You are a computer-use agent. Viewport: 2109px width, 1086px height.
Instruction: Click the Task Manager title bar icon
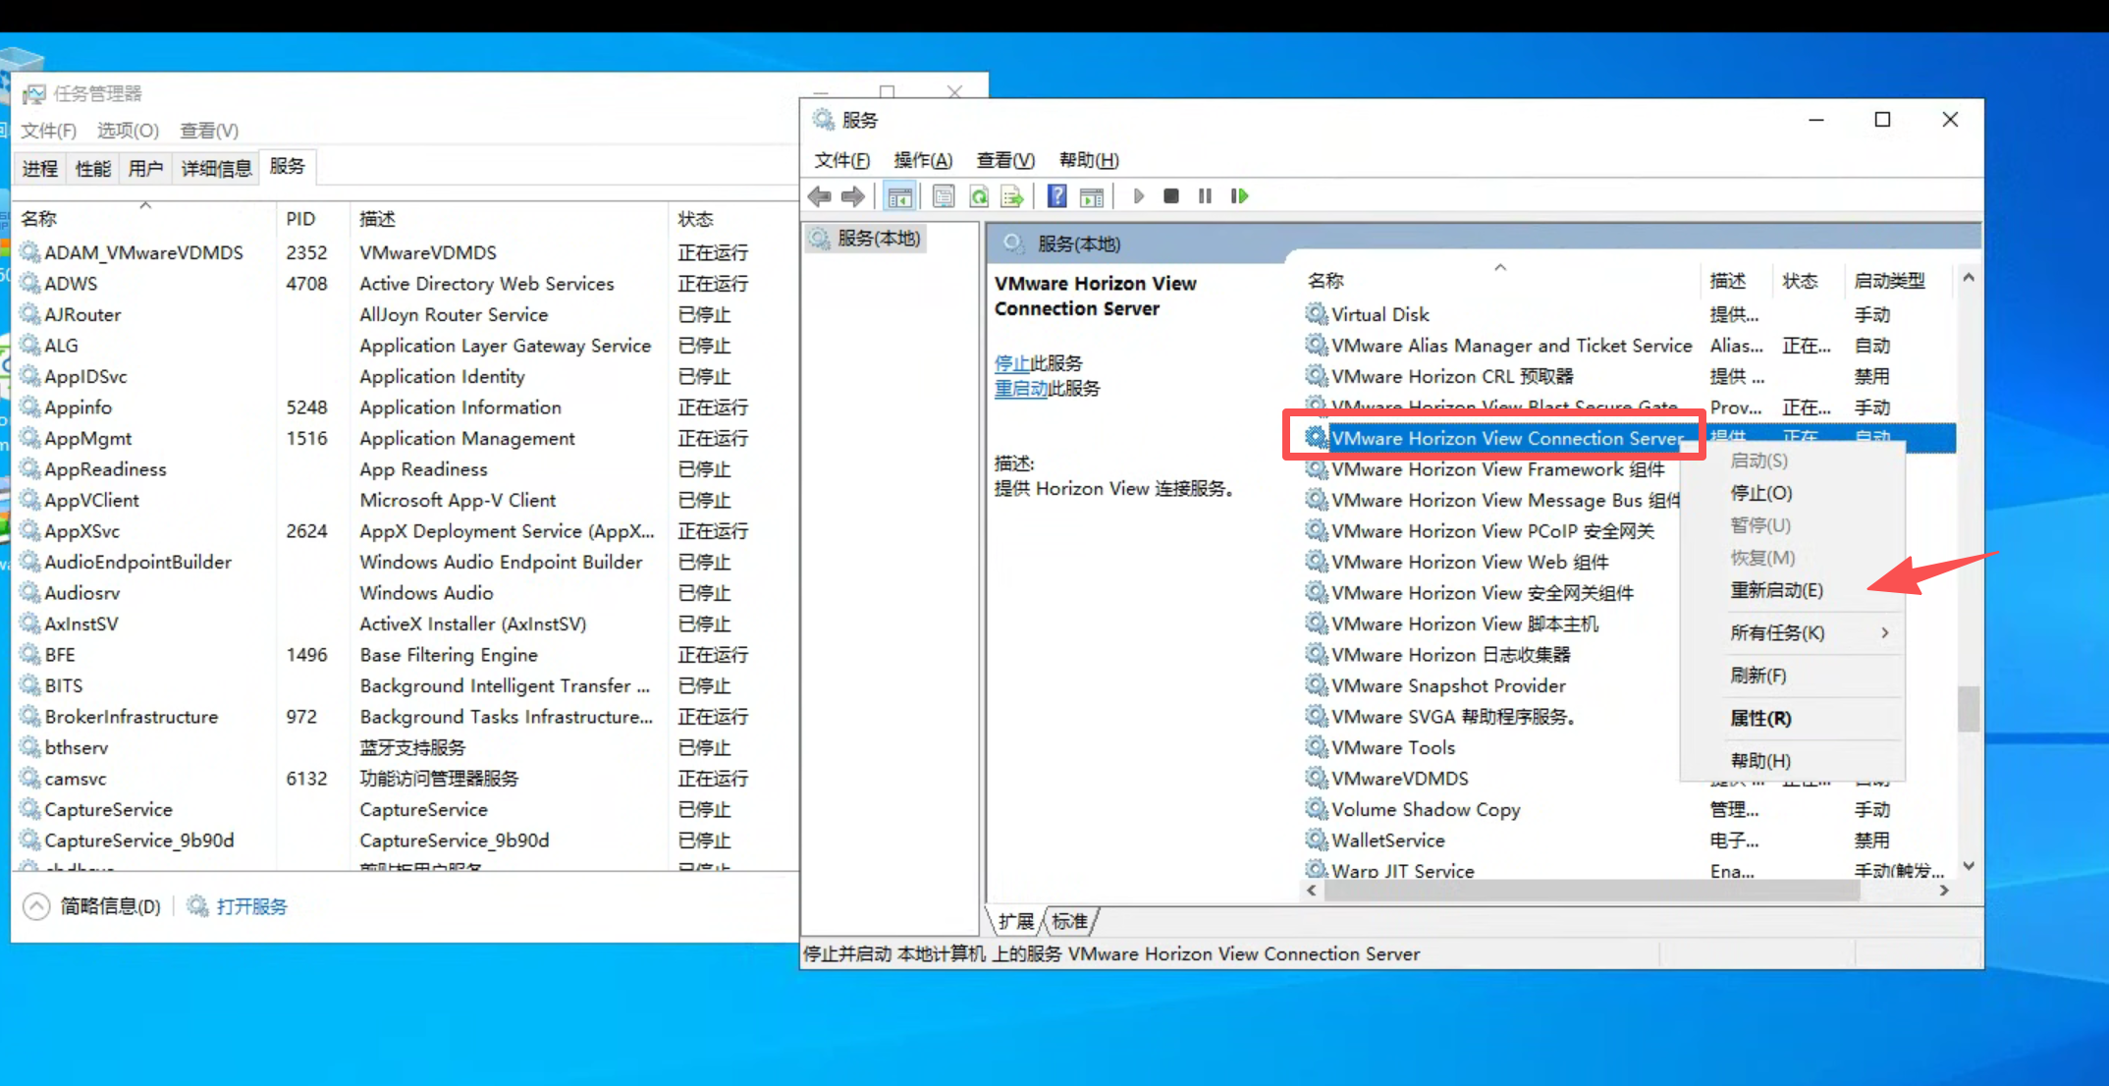click(x=34, y=93)
